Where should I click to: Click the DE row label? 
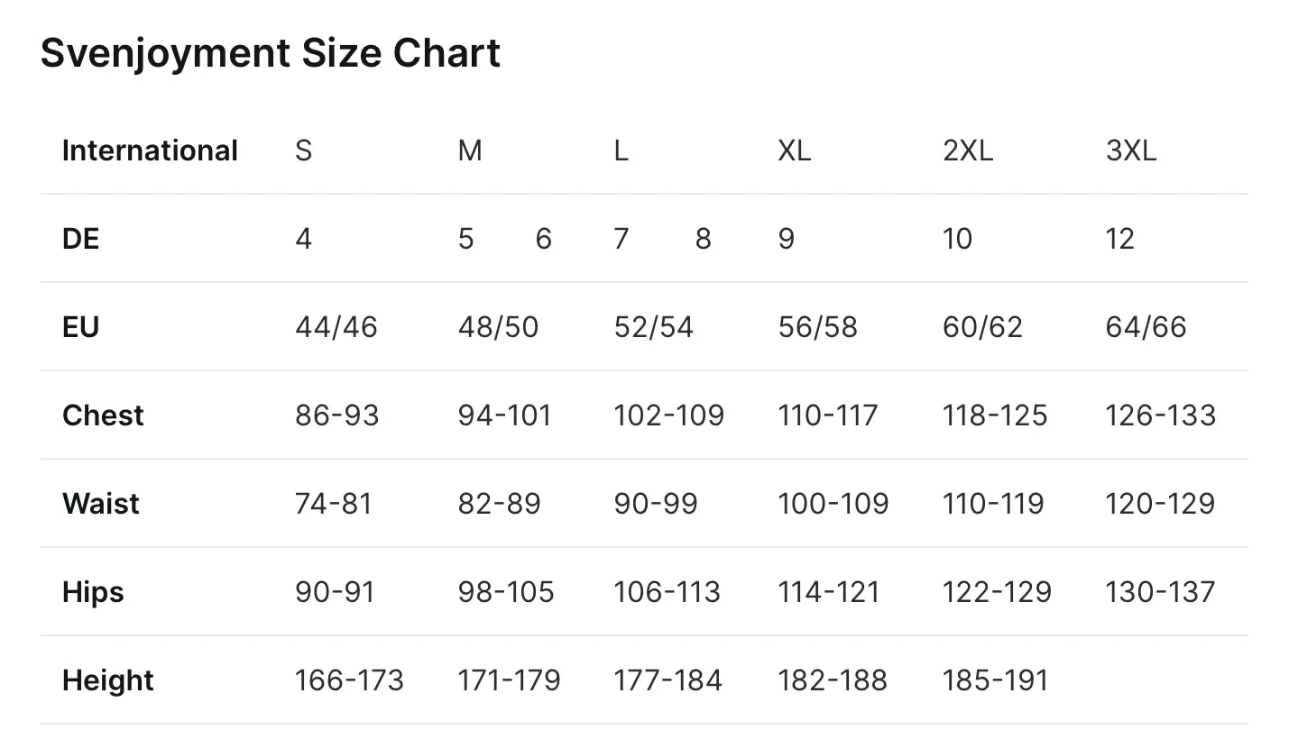click(x=80, y=239)
